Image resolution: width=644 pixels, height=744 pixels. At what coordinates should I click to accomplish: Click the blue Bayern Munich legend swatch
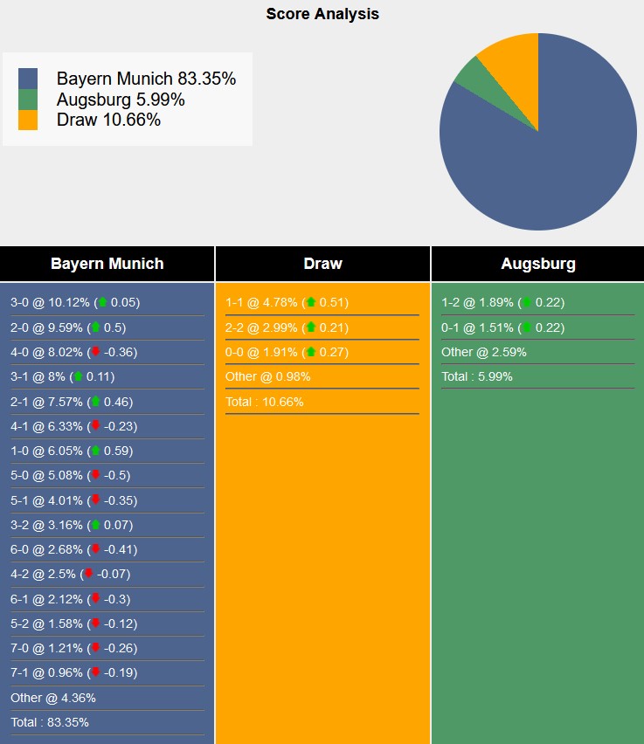pyautogui.click(x=28, y=79)
